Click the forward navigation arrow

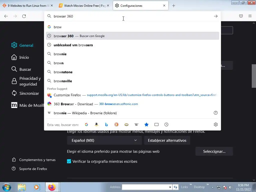pos(15,16)
